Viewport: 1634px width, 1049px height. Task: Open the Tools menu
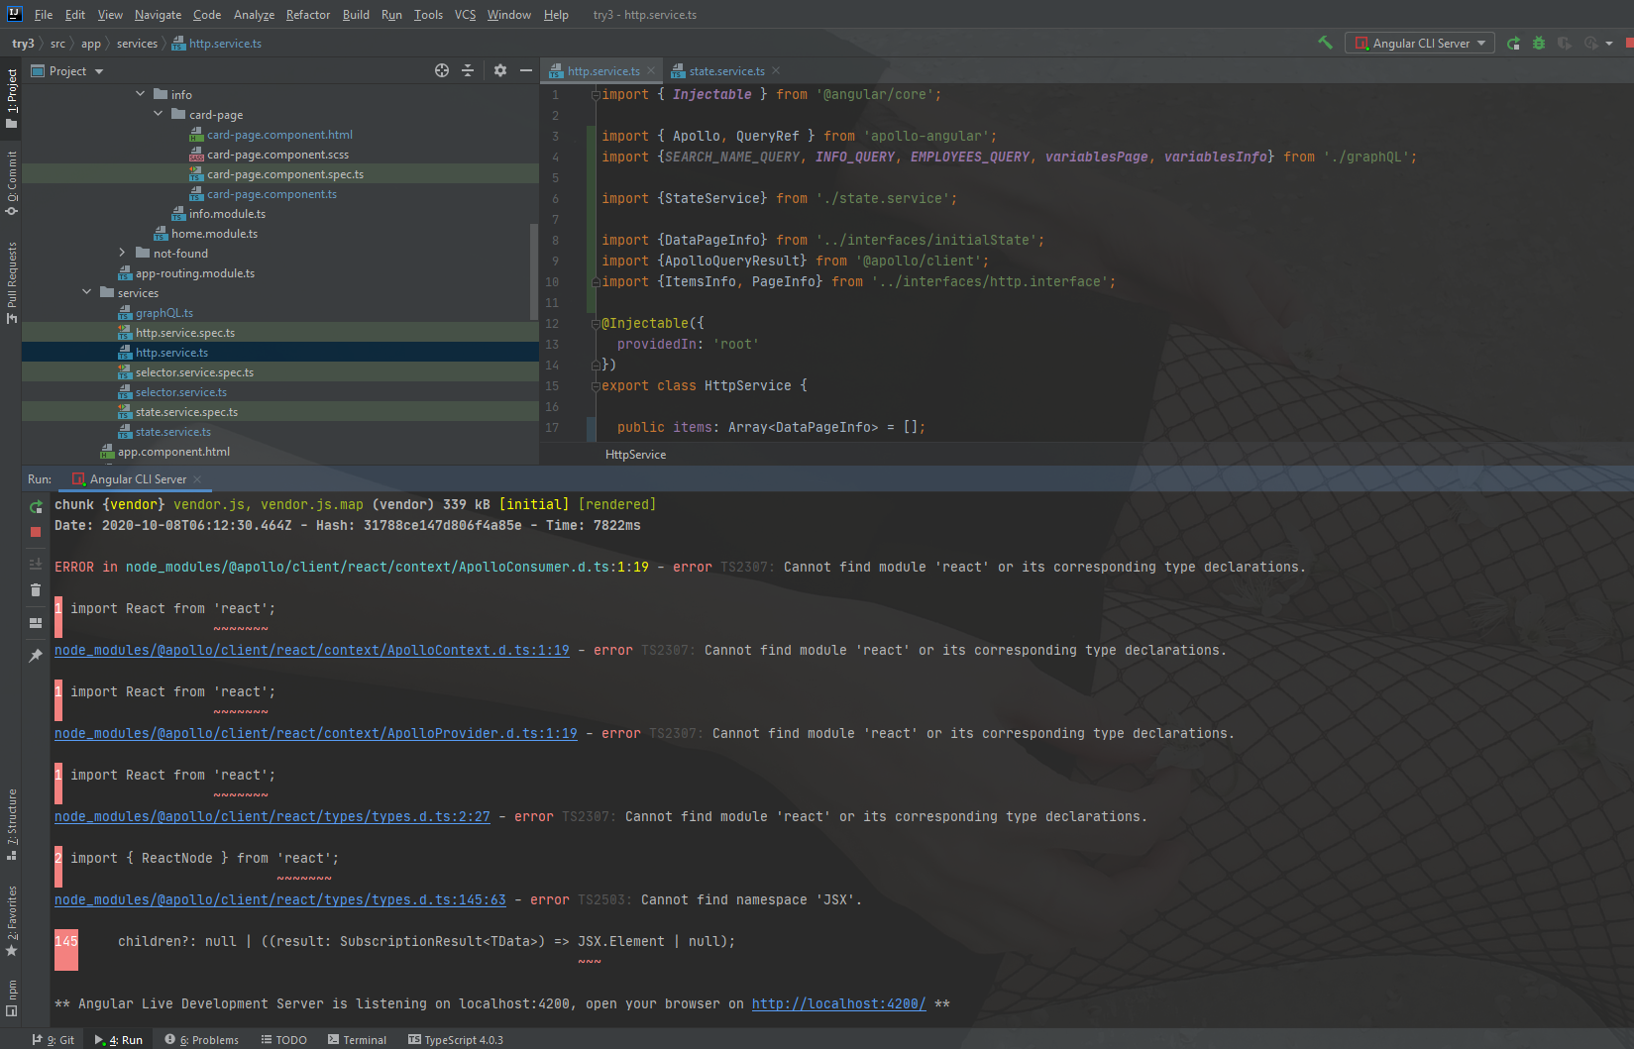pos(428,15)
